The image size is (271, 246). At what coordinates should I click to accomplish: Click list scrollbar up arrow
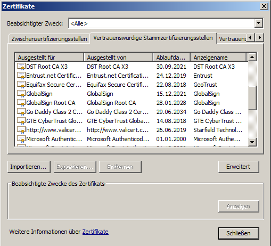point(252,57)
